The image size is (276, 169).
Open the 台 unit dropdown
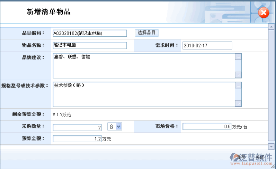(115, 127)
